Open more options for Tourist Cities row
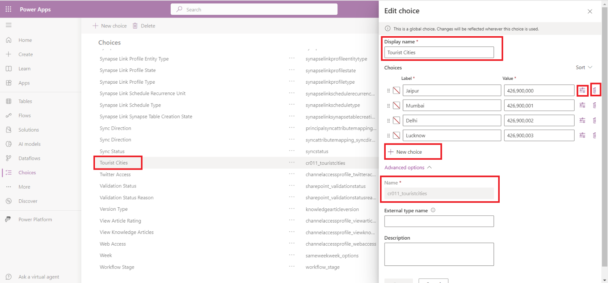 point(291,162)
